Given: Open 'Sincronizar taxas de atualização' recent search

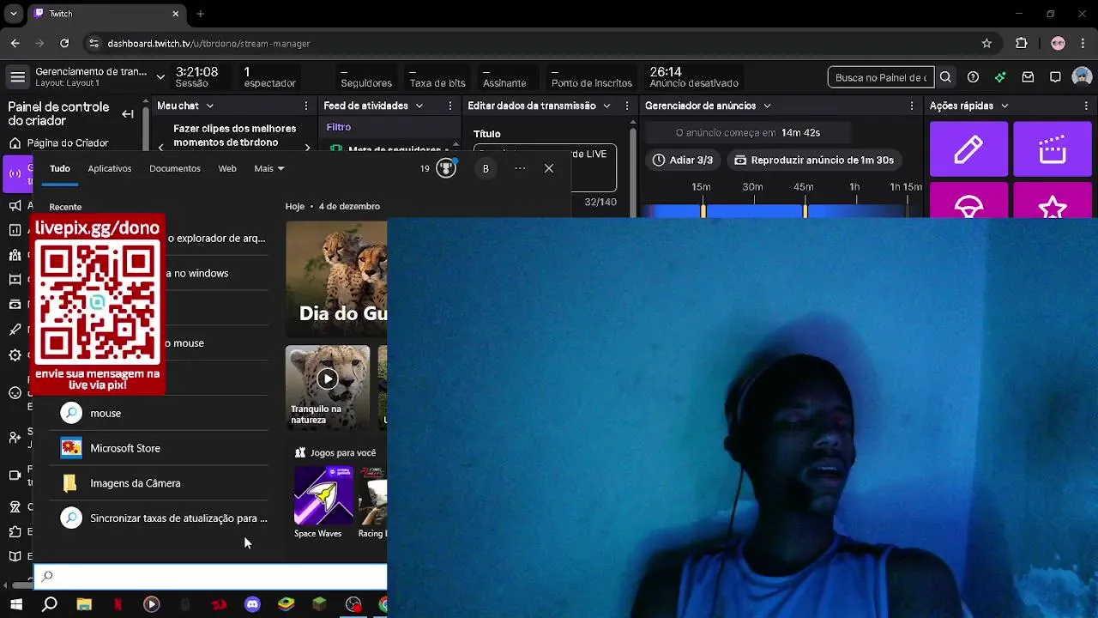Looking at the screenshot, I should point(160,518).
